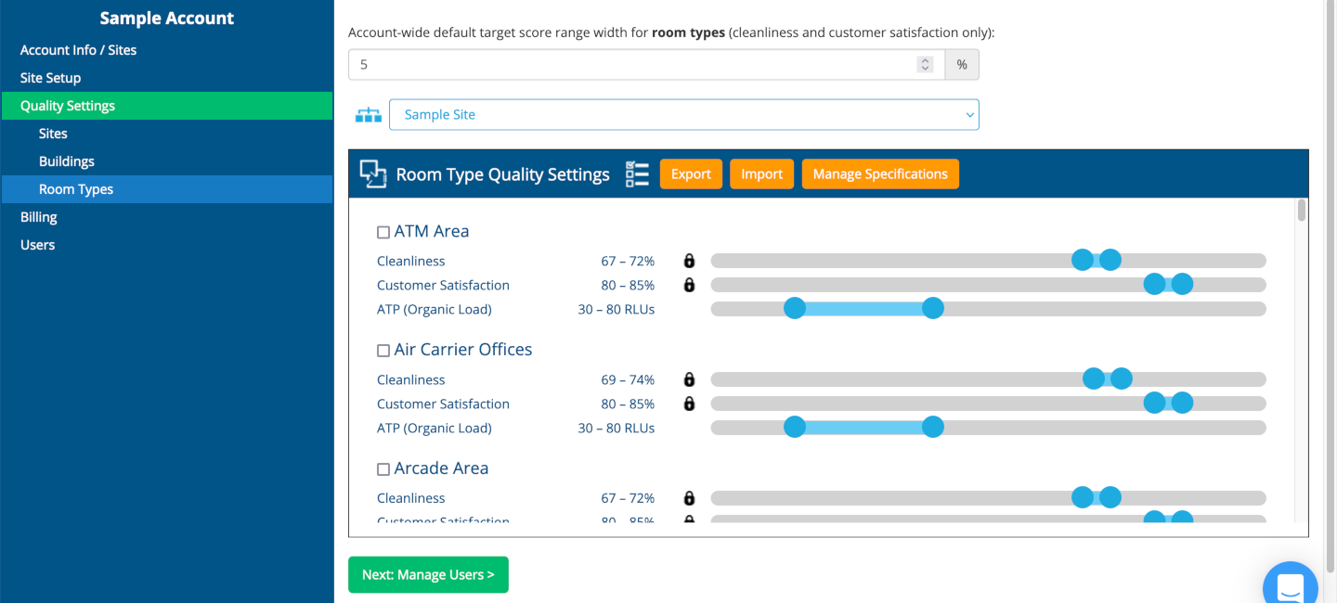Click the target score range width input field
The height and width of the screenshot is (603, 1337).
[x=631, y=65]
